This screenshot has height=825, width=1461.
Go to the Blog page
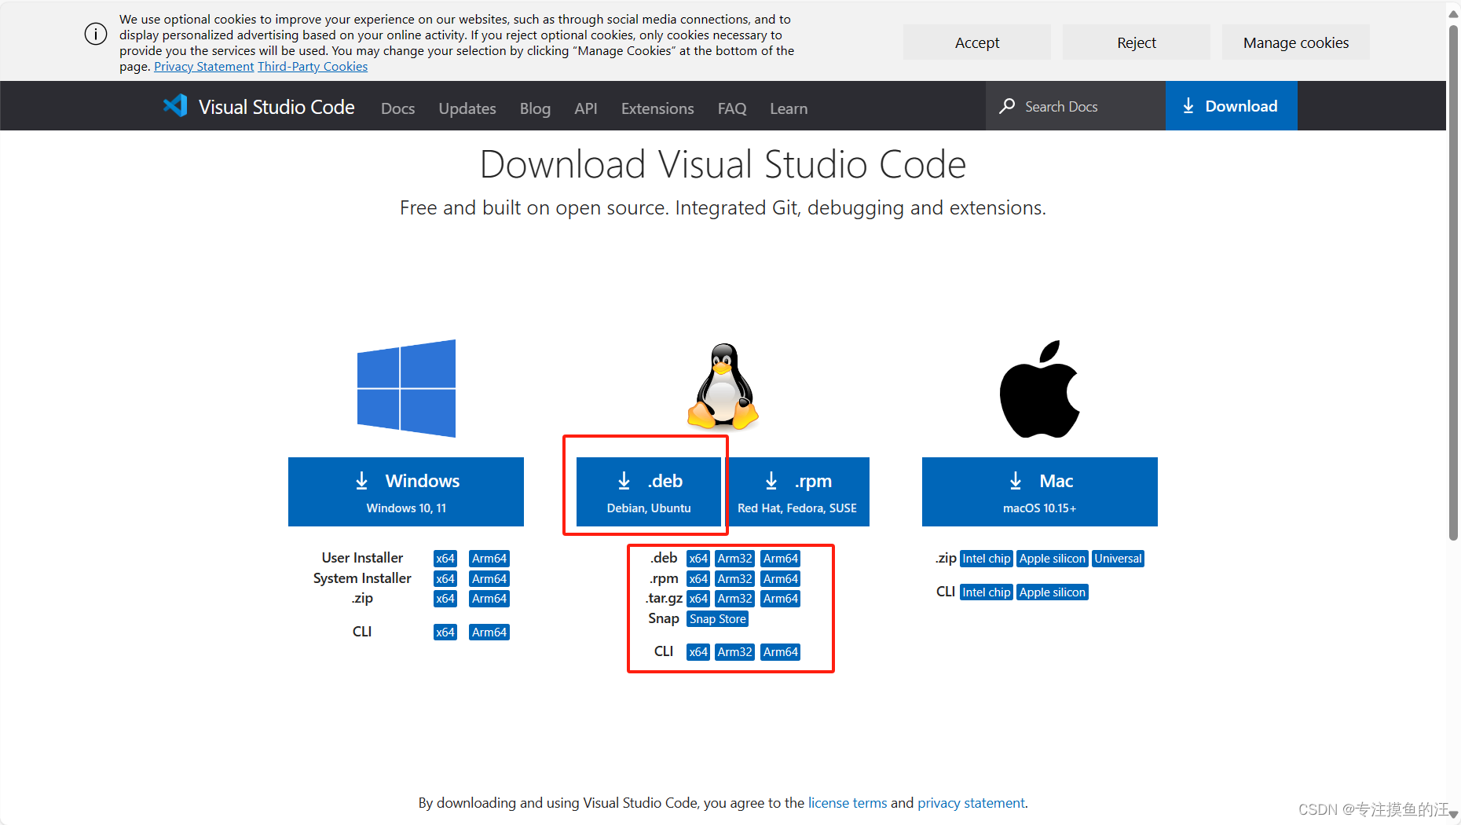click(535, 108)
